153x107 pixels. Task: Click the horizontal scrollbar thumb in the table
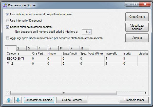[64, 93]
